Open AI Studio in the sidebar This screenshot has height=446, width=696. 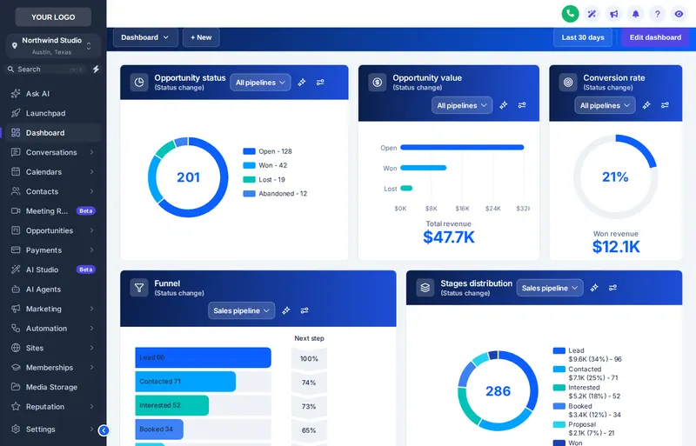[53, 270]
